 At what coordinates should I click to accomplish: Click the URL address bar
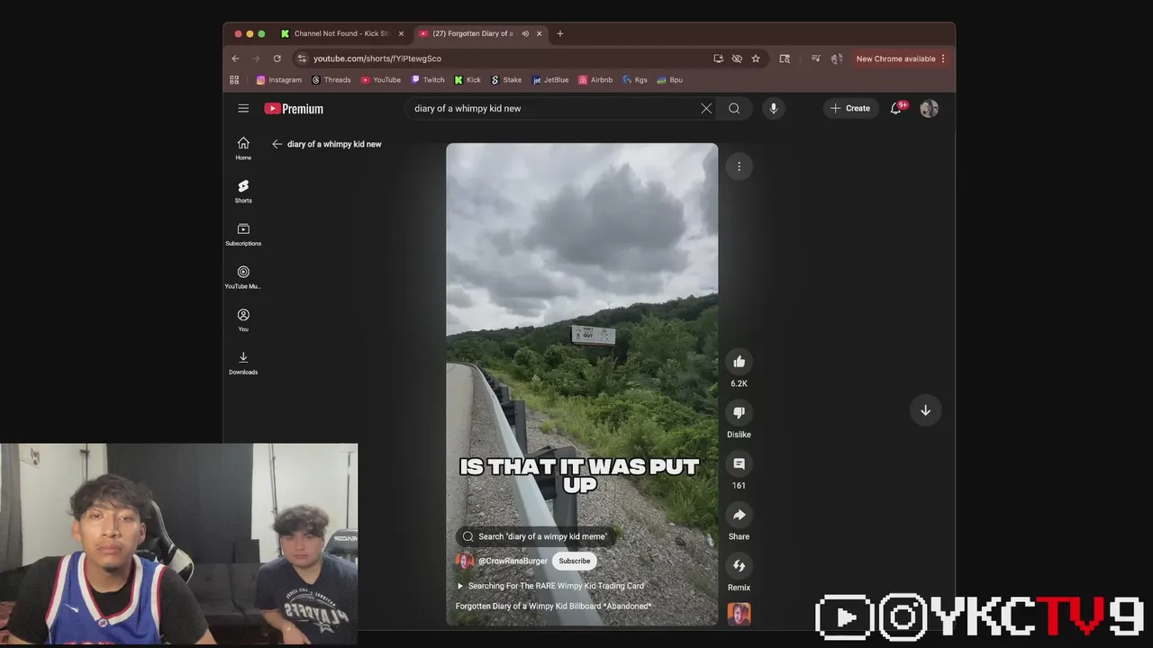[509, 58]
